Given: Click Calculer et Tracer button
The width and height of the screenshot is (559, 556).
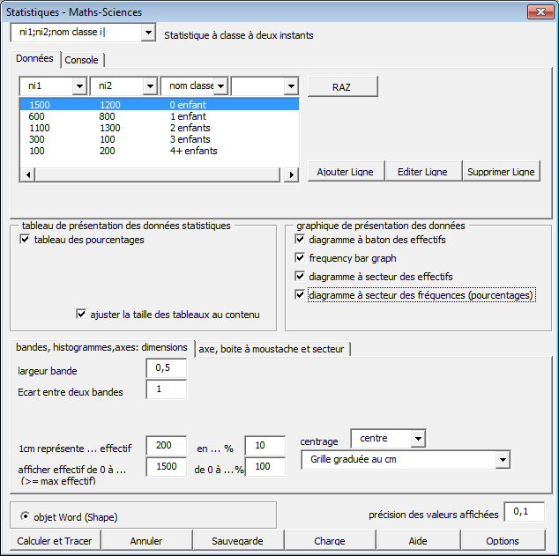Looking at the screenshot, I should (x=55, y=541).
